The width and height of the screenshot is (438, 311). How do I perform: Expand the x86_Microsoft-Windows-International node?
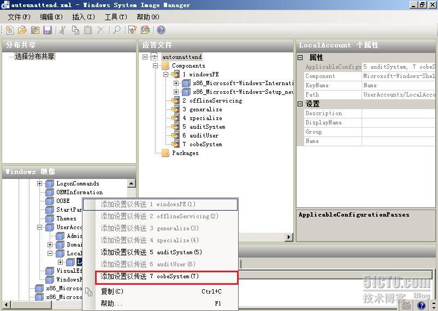click(176, 83)
